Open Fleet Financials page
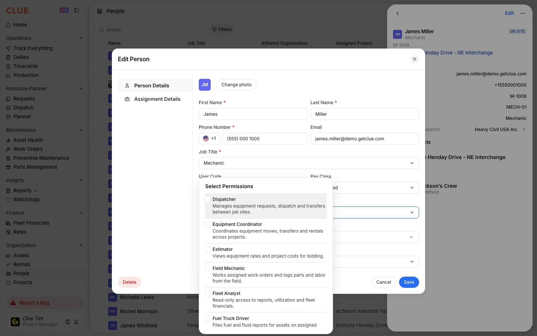The height and width of the screenshot is (336, 537). 31,223
